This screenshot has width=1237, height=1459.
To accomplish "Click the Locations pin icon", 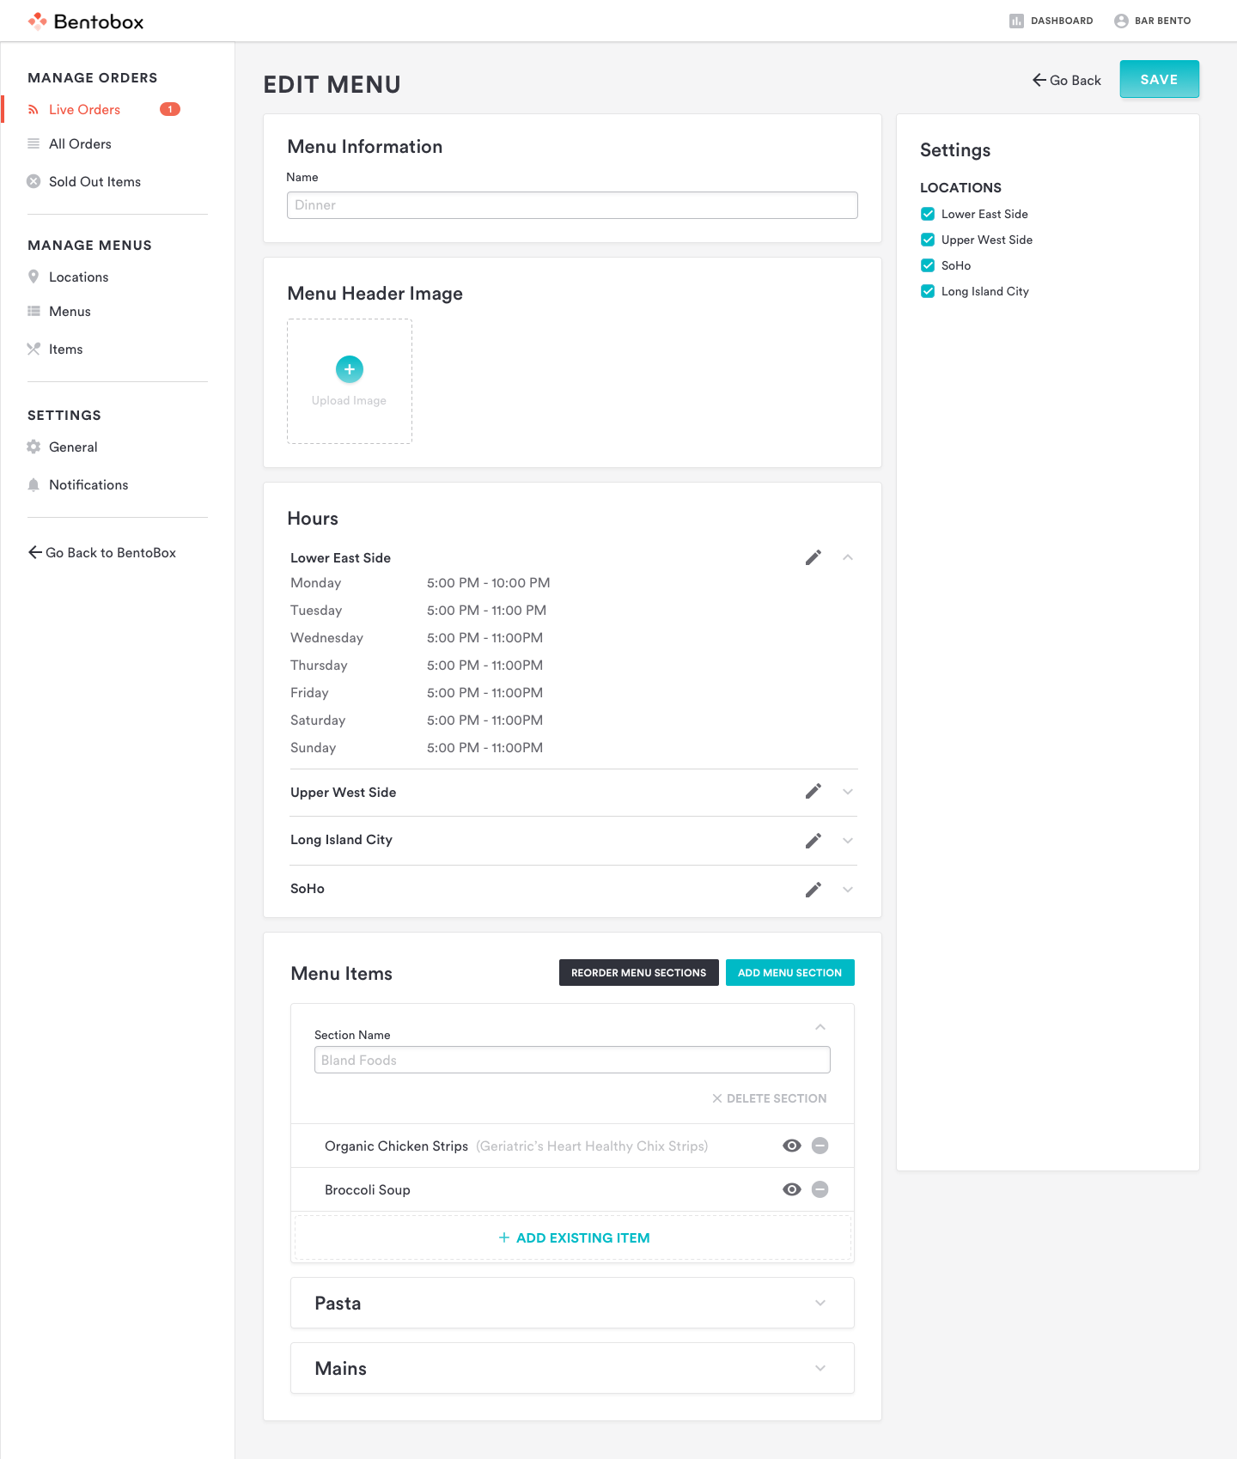I will (34, 277).
